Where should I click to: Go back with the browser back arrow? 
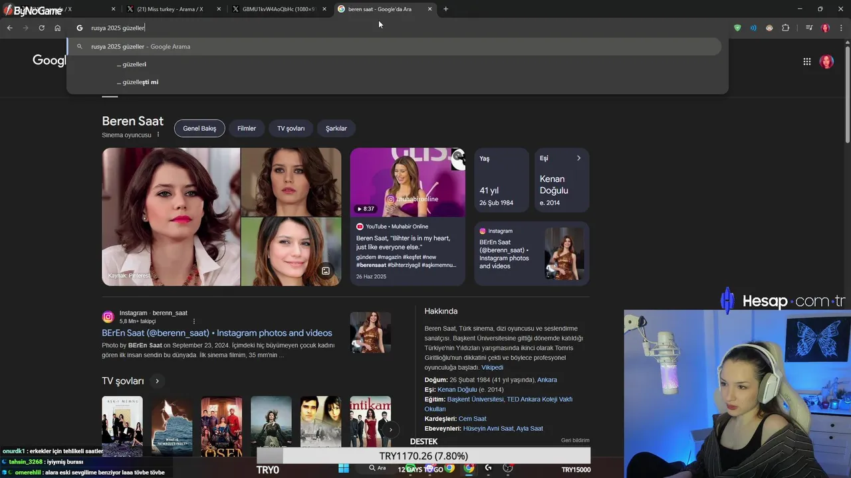tap(9, 28)
